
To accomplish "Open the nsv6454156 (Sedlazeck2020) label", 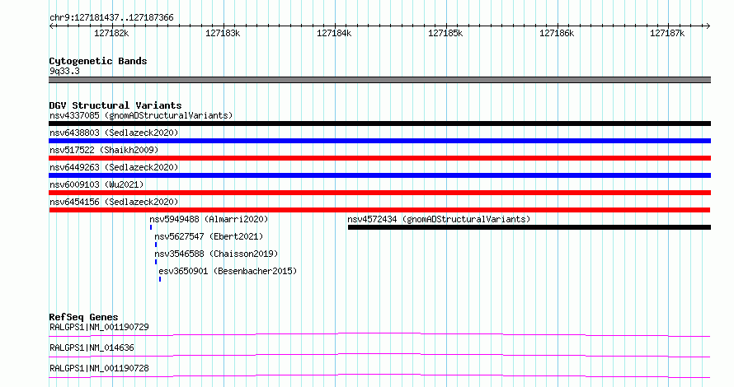I will (114, 202).
